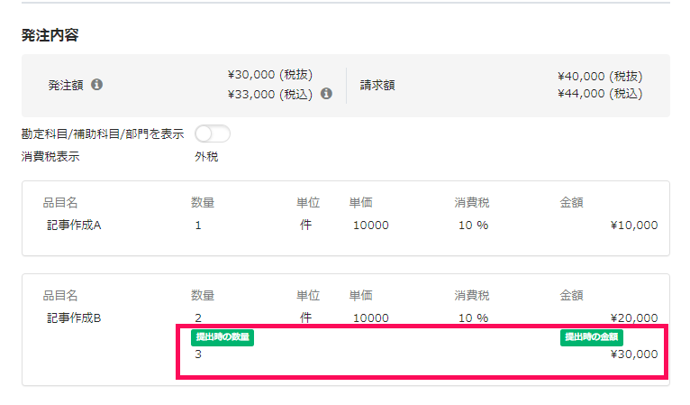690x405 pixels.
Task: Click unit 件 in 記事作成A row
Action: click(306, 226)
